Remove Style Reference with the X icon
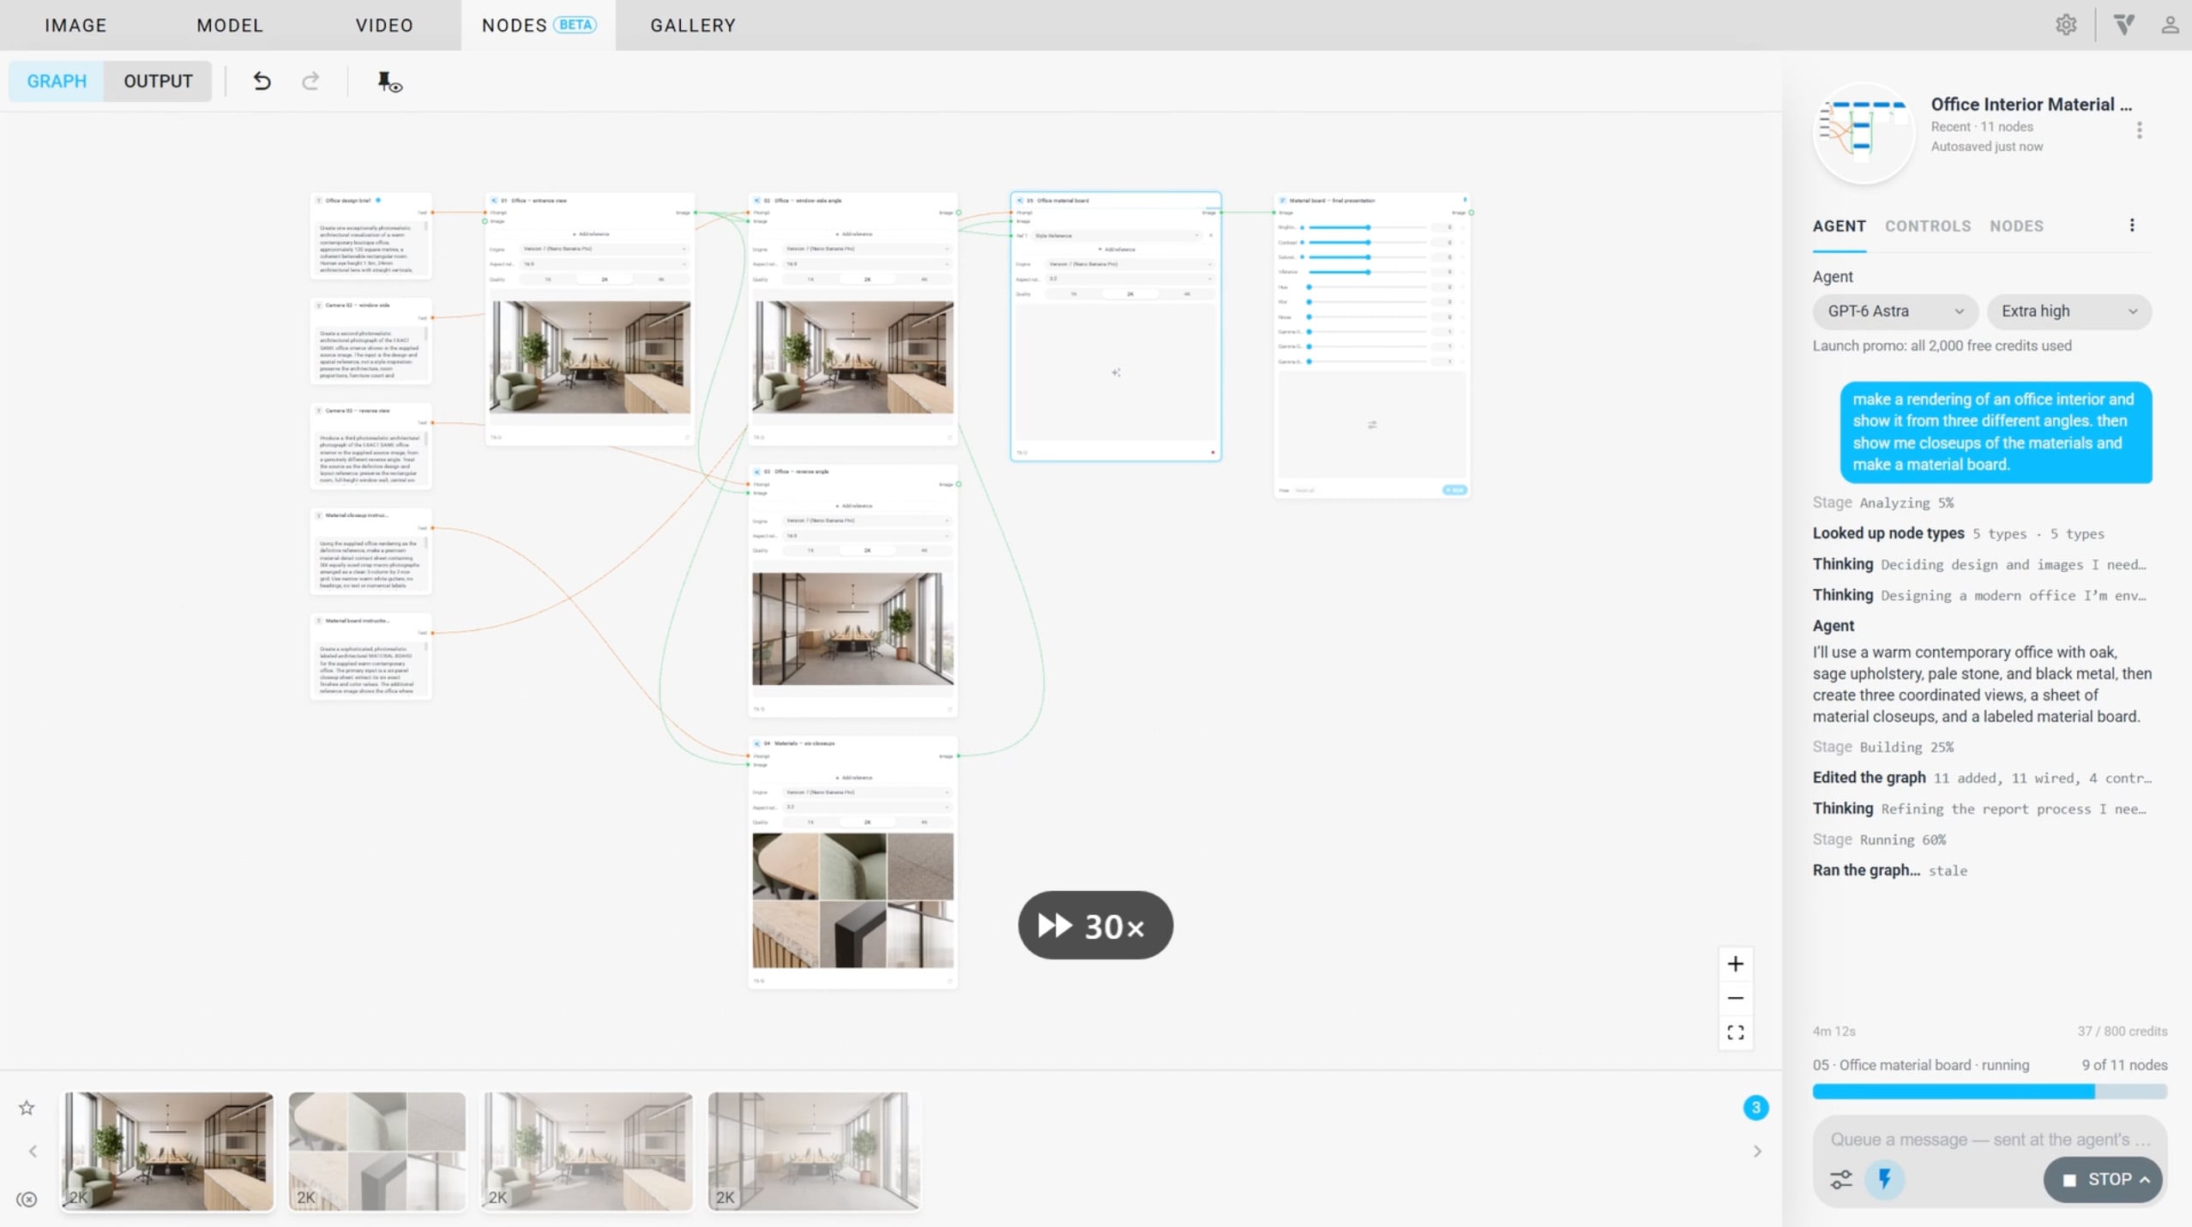 1211,235
